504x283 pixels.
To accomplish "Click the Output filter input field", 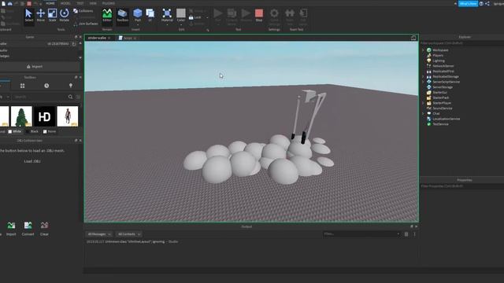I will coord(361,234).
